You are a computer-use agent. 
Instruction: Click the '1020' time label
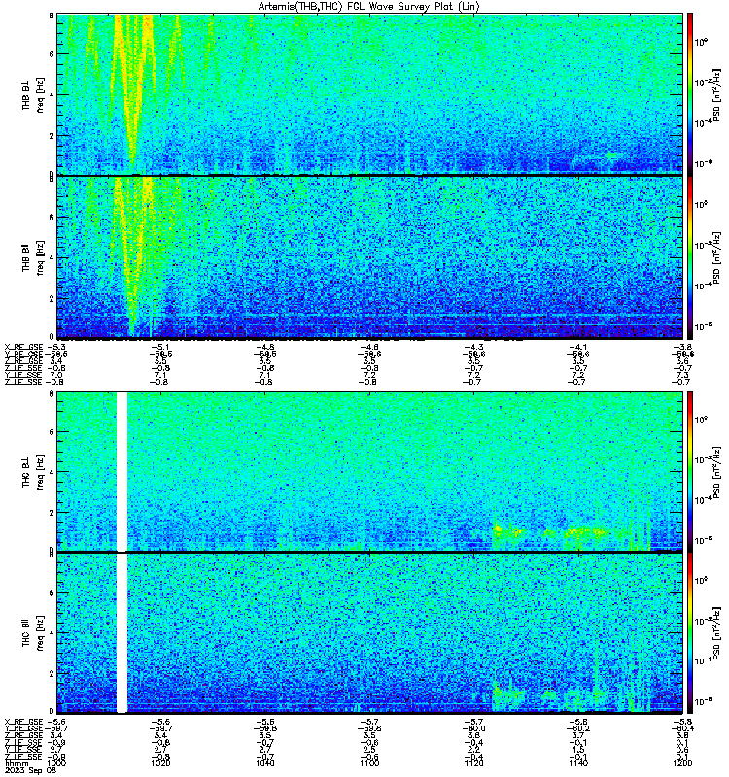(160, 763)
